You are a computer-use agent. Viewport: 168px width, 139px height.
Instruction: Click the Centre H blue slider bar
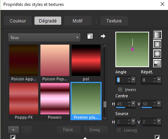(x=121, y=108)
